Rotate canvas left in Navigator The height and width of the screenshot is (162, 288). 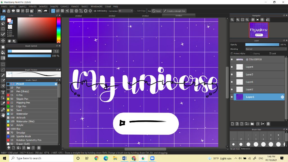click(x=253, y=20)
